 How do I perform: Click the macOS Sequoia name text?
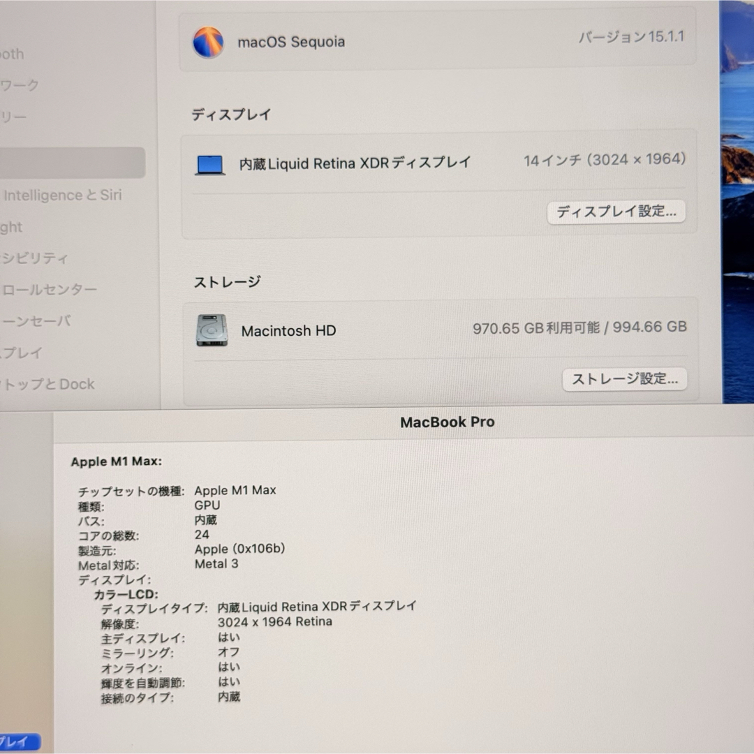click(x=291, y=43)
